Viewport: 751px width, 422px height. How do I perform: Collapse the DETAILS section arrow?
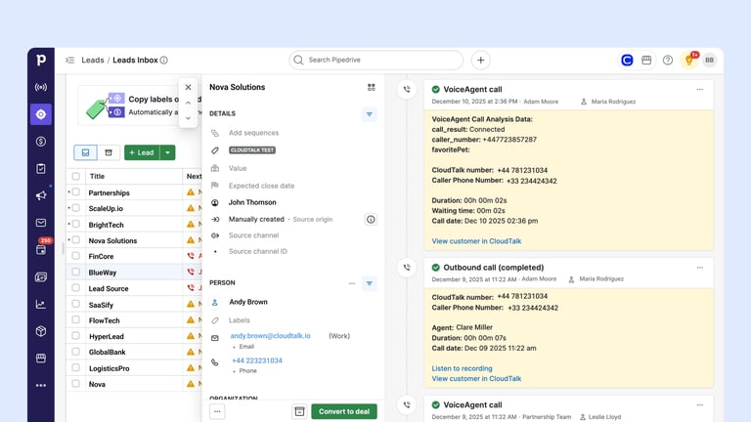pyautogui.click(x=370, y=114)
